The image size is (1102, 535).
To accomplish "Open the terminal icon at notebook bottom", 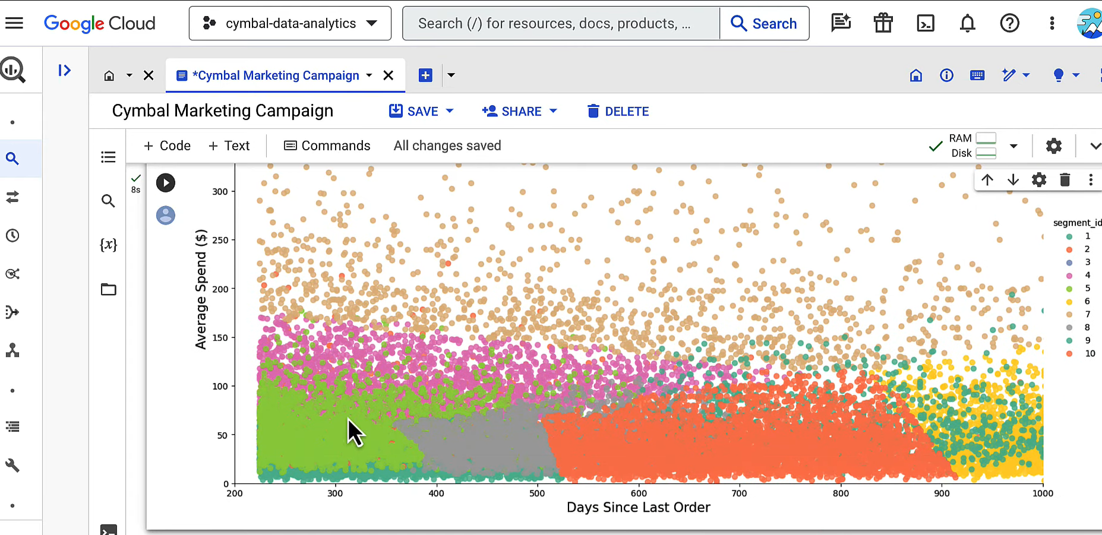I will click(109, 530).
